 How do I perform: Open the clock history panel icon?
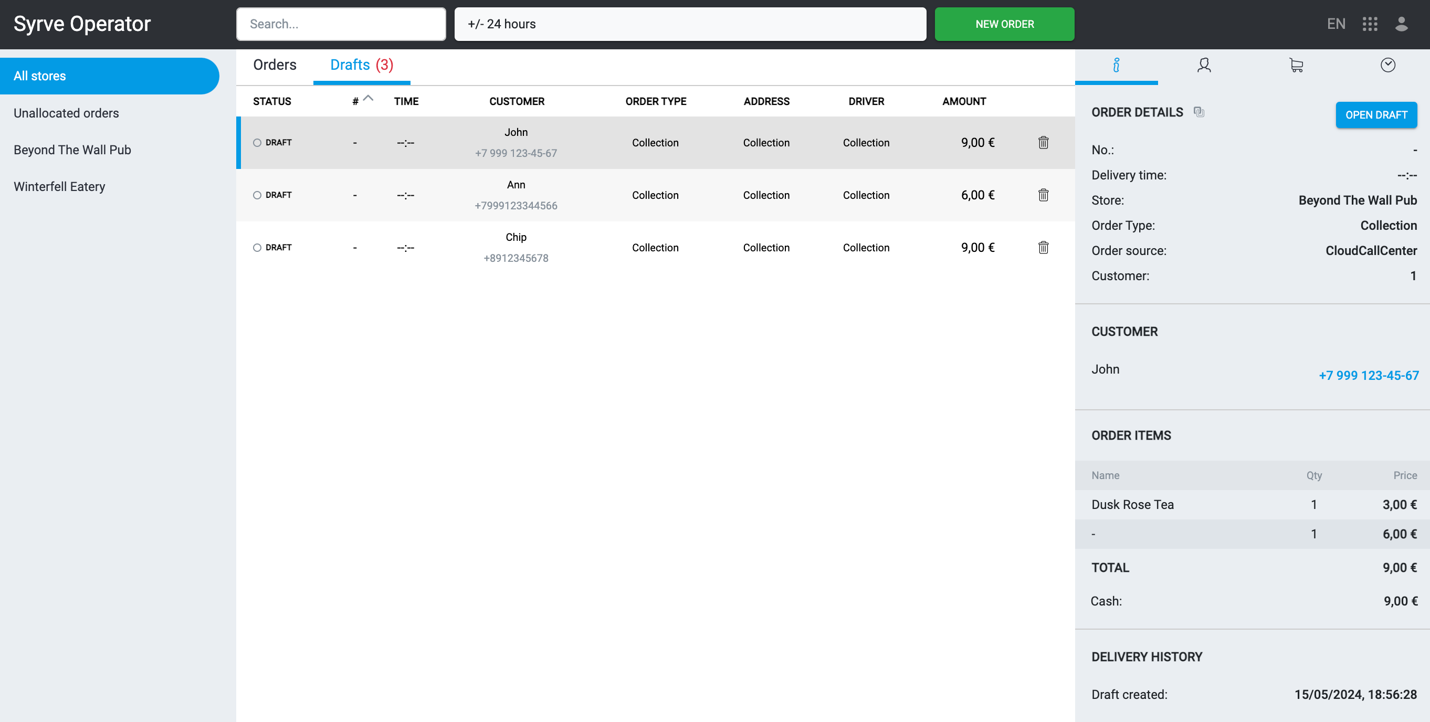1387,66
